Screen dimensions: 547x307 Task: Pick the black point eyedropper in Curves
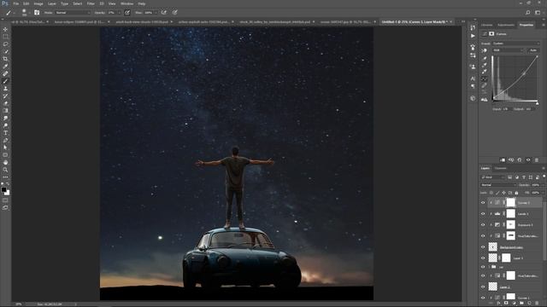(x=485, y=58)
